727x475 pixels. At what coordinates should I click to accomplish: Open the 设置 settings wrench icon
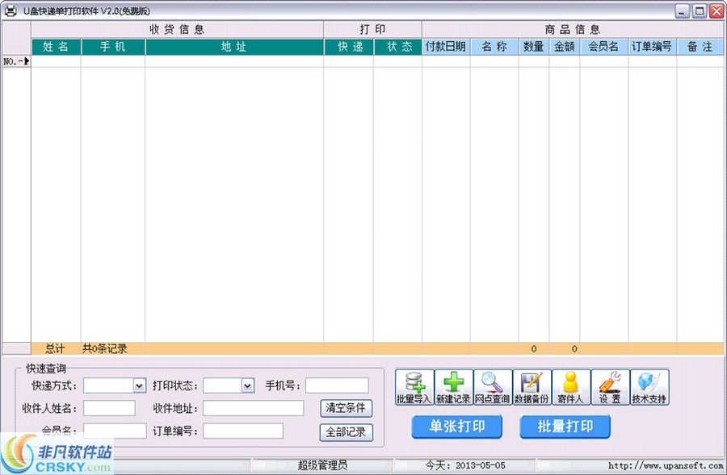(610, 385)
